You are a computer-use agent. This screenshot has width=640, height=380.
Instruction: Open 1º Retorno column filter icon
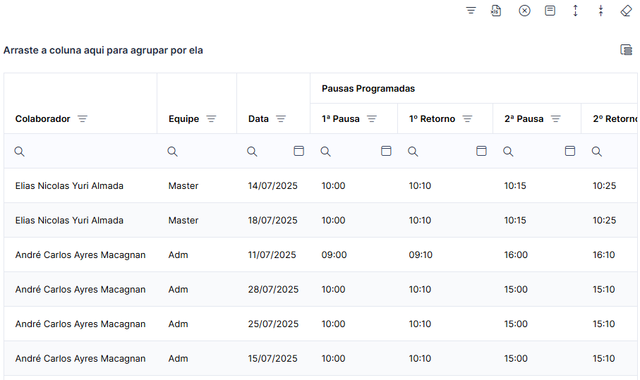pos(467,118)
